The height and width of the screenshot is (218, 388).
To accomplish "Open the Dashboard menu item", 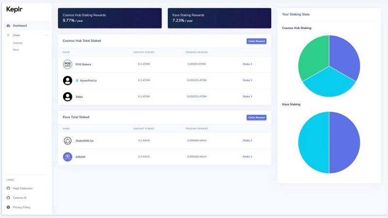I will click(27, 26).
